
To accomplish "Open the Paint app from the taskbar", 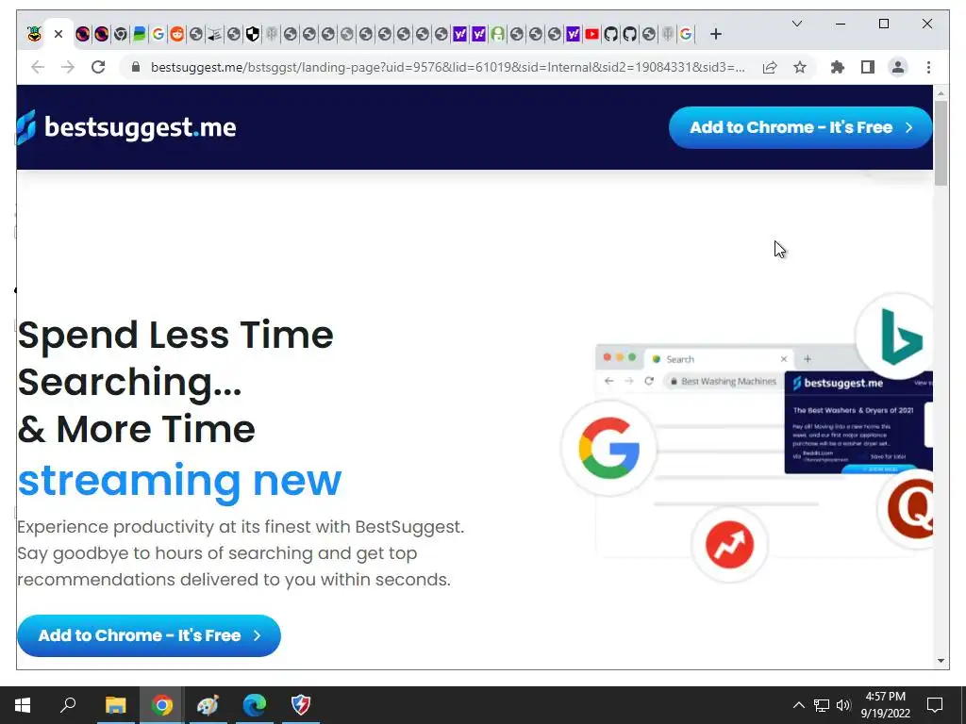I will 208,705.
